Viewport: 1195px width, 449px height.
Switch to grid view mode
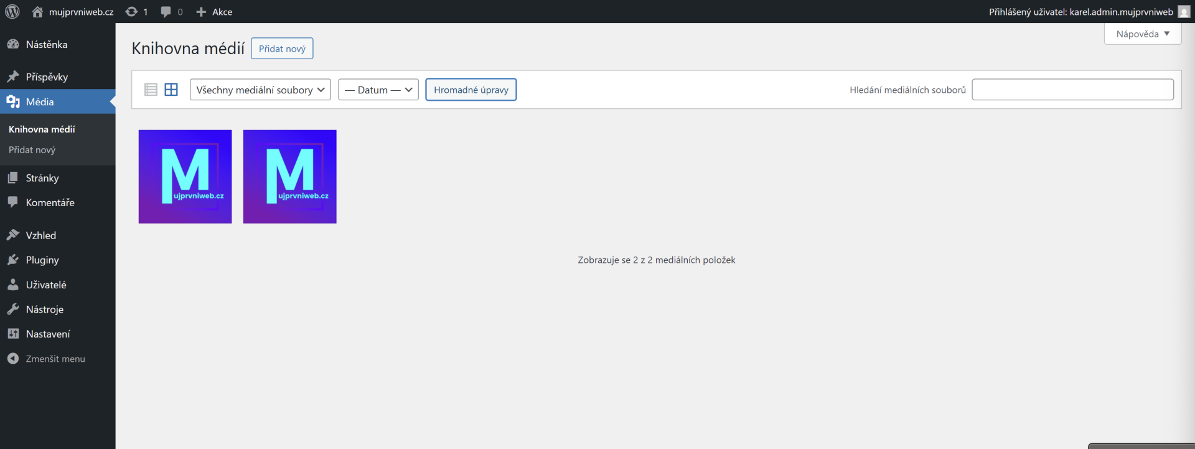[x=171, y=90]
